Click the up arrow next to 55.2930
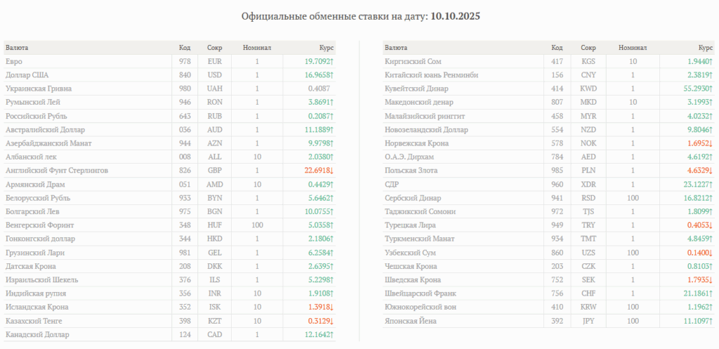 point(711,89)
